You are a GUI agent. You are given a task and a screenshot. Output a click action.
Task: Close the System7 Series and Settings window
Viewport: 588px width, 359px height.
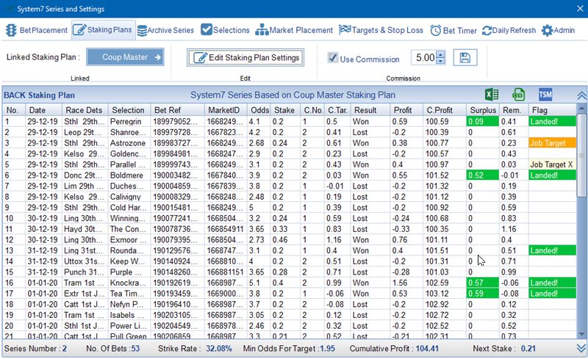[x=580, y=9]
